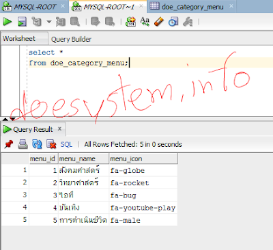Switch to the MYSQL-ROOT tab
Viewport: 273px width, 250px height.
tap(35, 7)
